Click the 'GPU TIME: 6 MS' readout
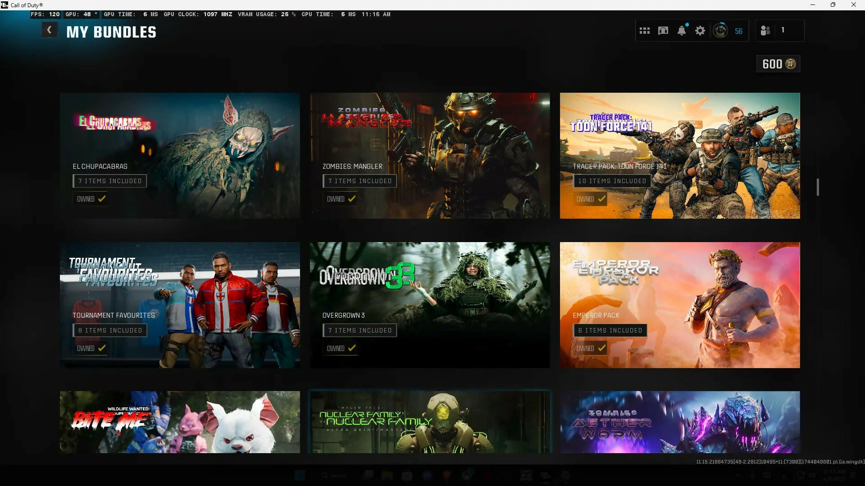Viewport: 865px width, 486px height. pyautogui.click(x=131, y=14)
